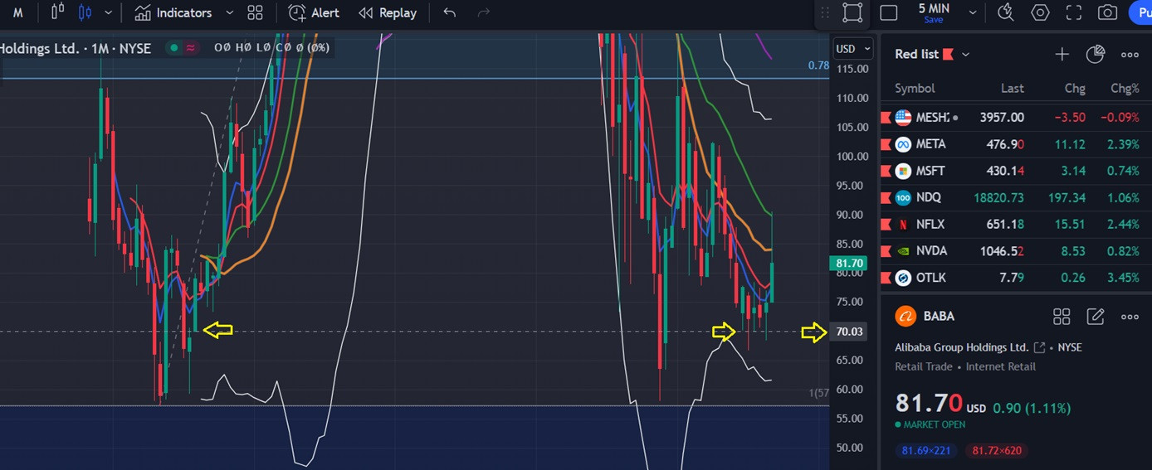Sort the watchlist by Last column
Image resolution: width=1152 pixels, height=470 pixels.
pyautogui.click(x=1013, y=88)
